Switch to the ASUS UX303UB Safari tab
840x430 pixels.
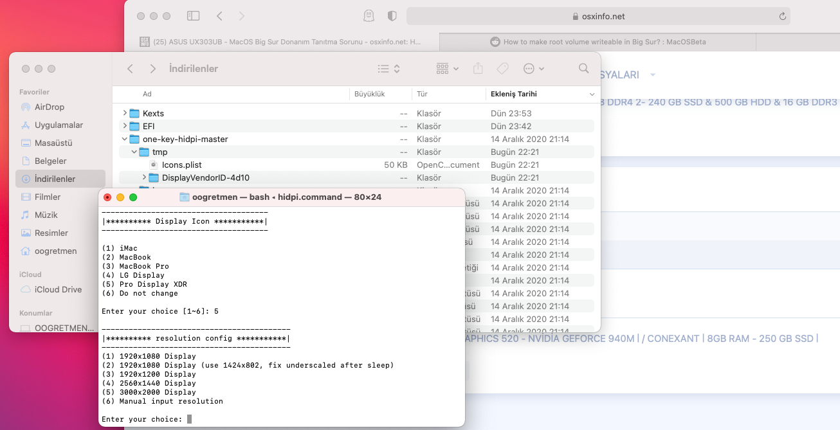(x=281, y=42)
